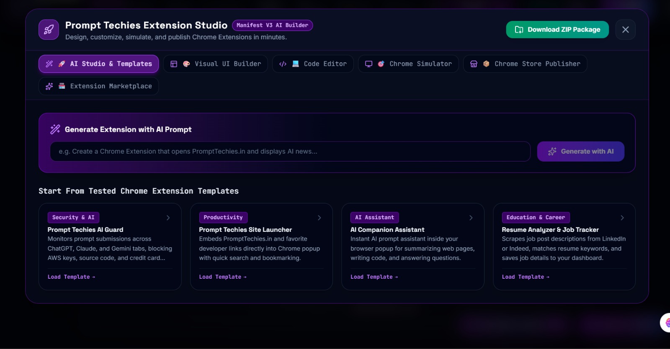Click the laptop emoji on Code Editor tab
The height and width of the screenshot is (349, 670).
(x=296, y=64)
